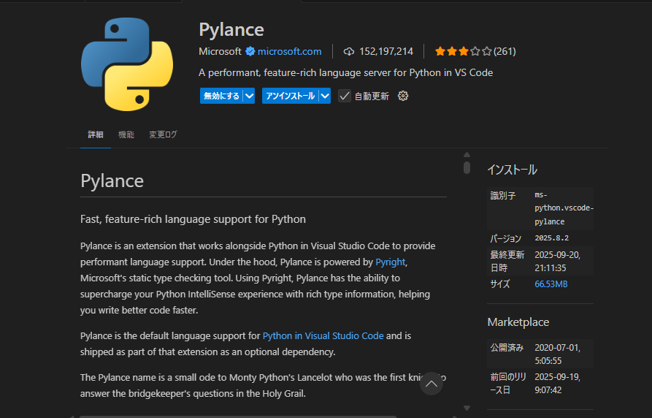Select the 詳細 tab
The height and width of the screenshot is (418, 652).
[96, 134]
